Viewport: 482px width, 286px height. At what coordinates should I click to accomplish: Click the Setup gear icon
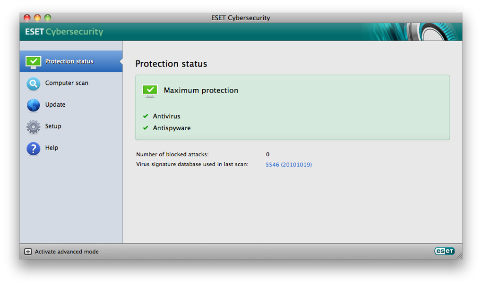point(33,126)
